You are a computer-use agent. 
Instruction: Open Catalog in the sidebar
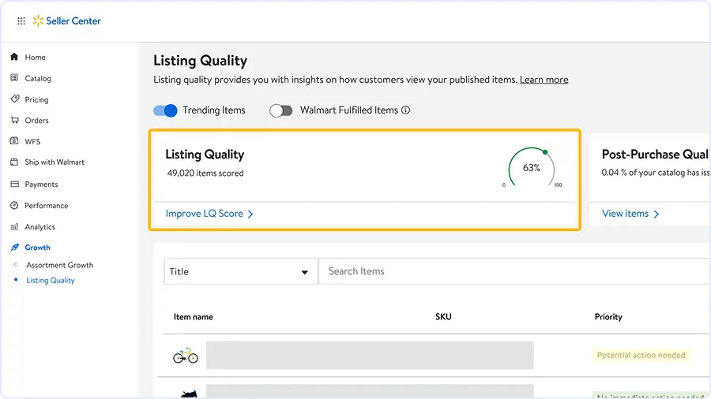click(x=38, y=78)
